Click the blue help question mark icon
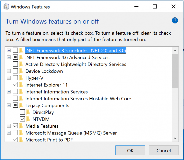 click(175, 20)
